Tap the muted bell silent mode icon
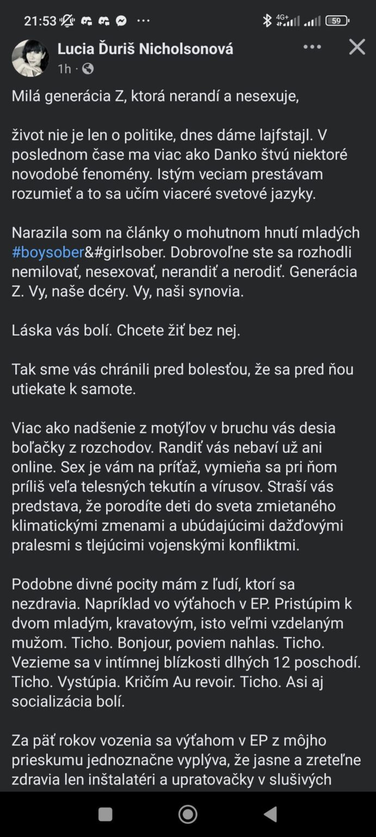Viewport: 376px width, 837px height. (67, 21)
